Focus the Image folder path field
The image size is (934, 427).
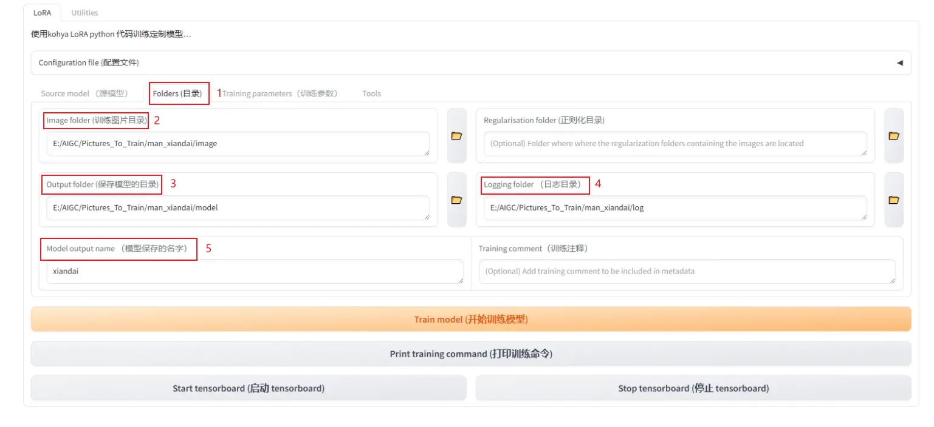tap(238, 144)
